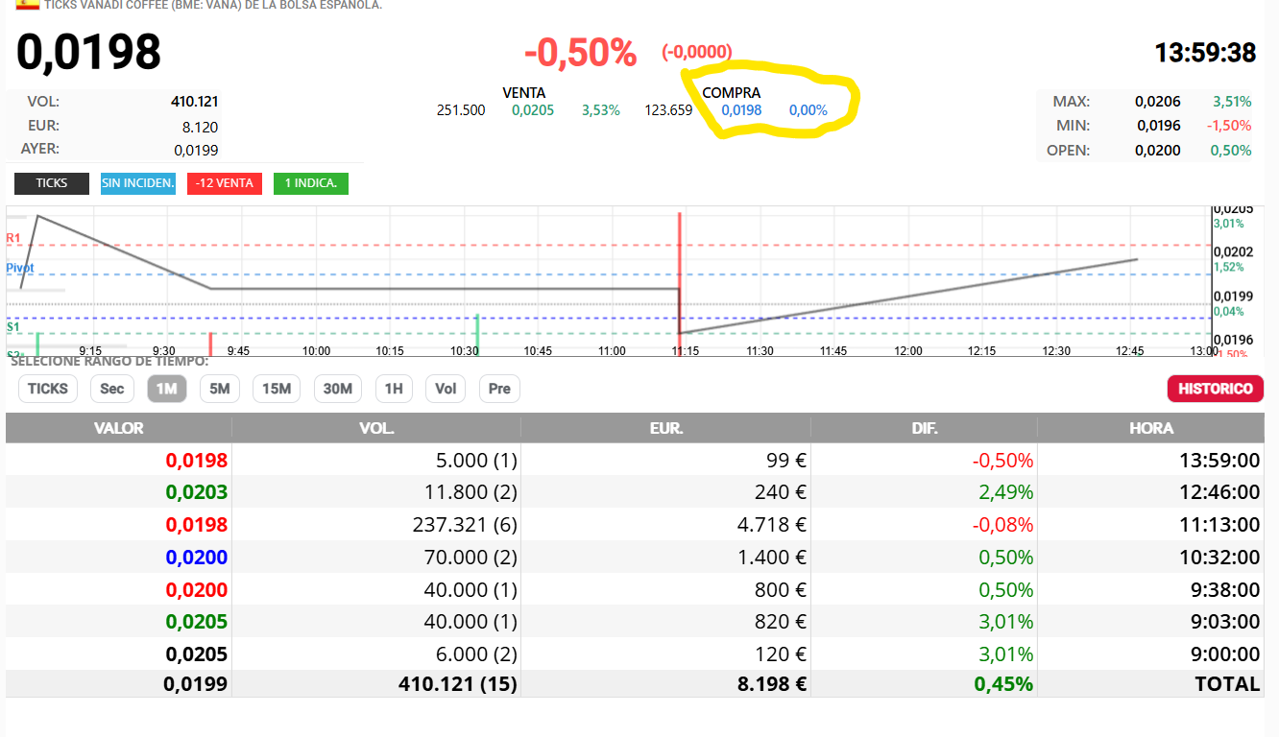Click the SIN INCIDEN. blue tag

pos(138,183)
